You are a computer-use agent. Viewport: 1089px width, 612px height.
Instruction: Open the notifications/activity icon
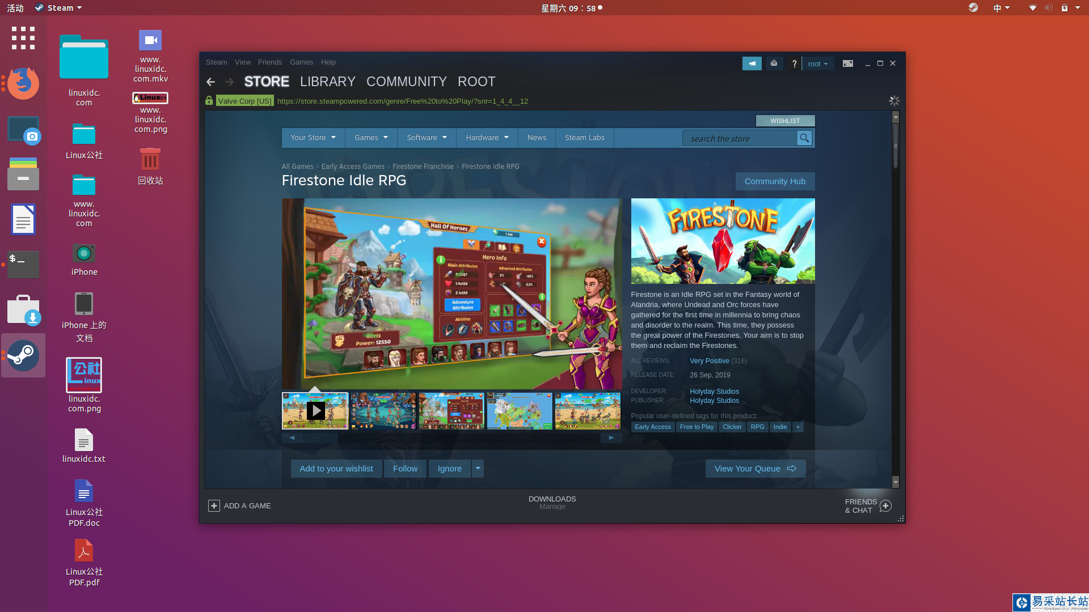coord(752,63)
